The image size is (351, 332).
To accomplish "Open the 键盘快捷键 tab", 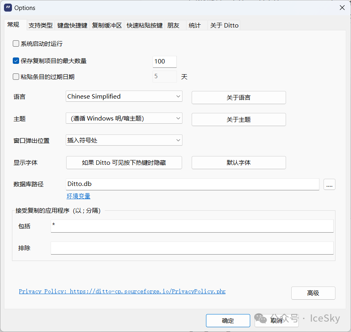I will point(72,25).
